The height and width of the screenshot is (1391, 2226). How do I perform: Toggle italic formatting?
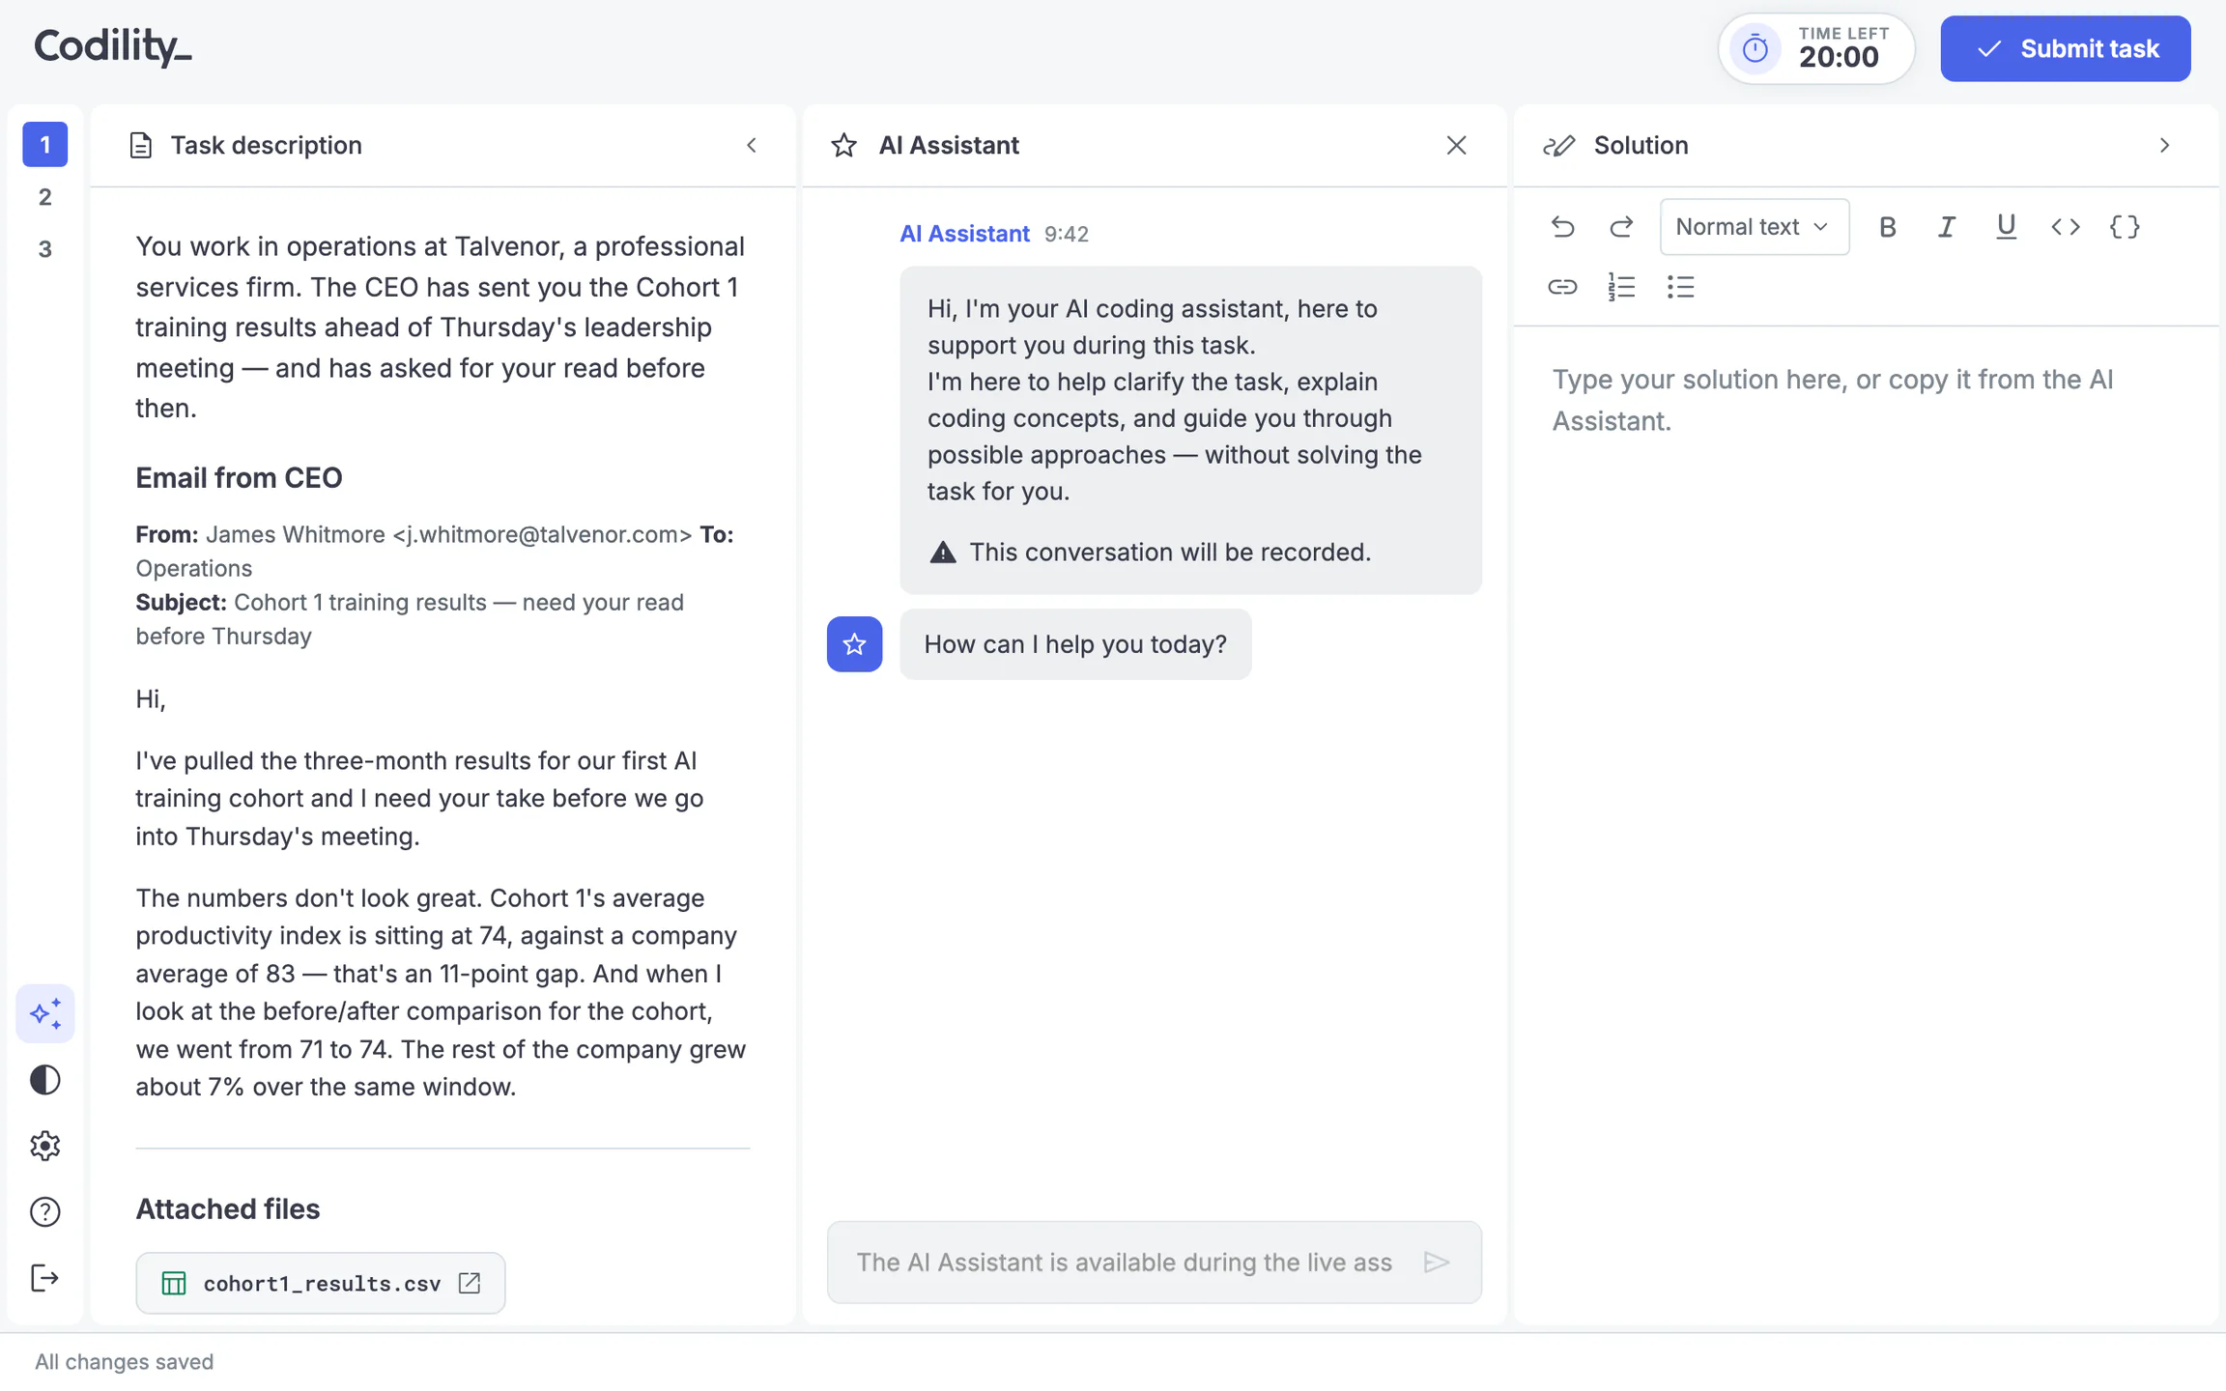[1946, 227]
